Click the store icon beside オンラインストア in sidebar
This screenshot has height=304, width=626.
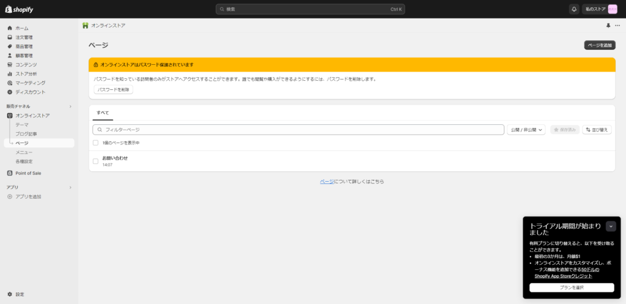coord(10,116)
